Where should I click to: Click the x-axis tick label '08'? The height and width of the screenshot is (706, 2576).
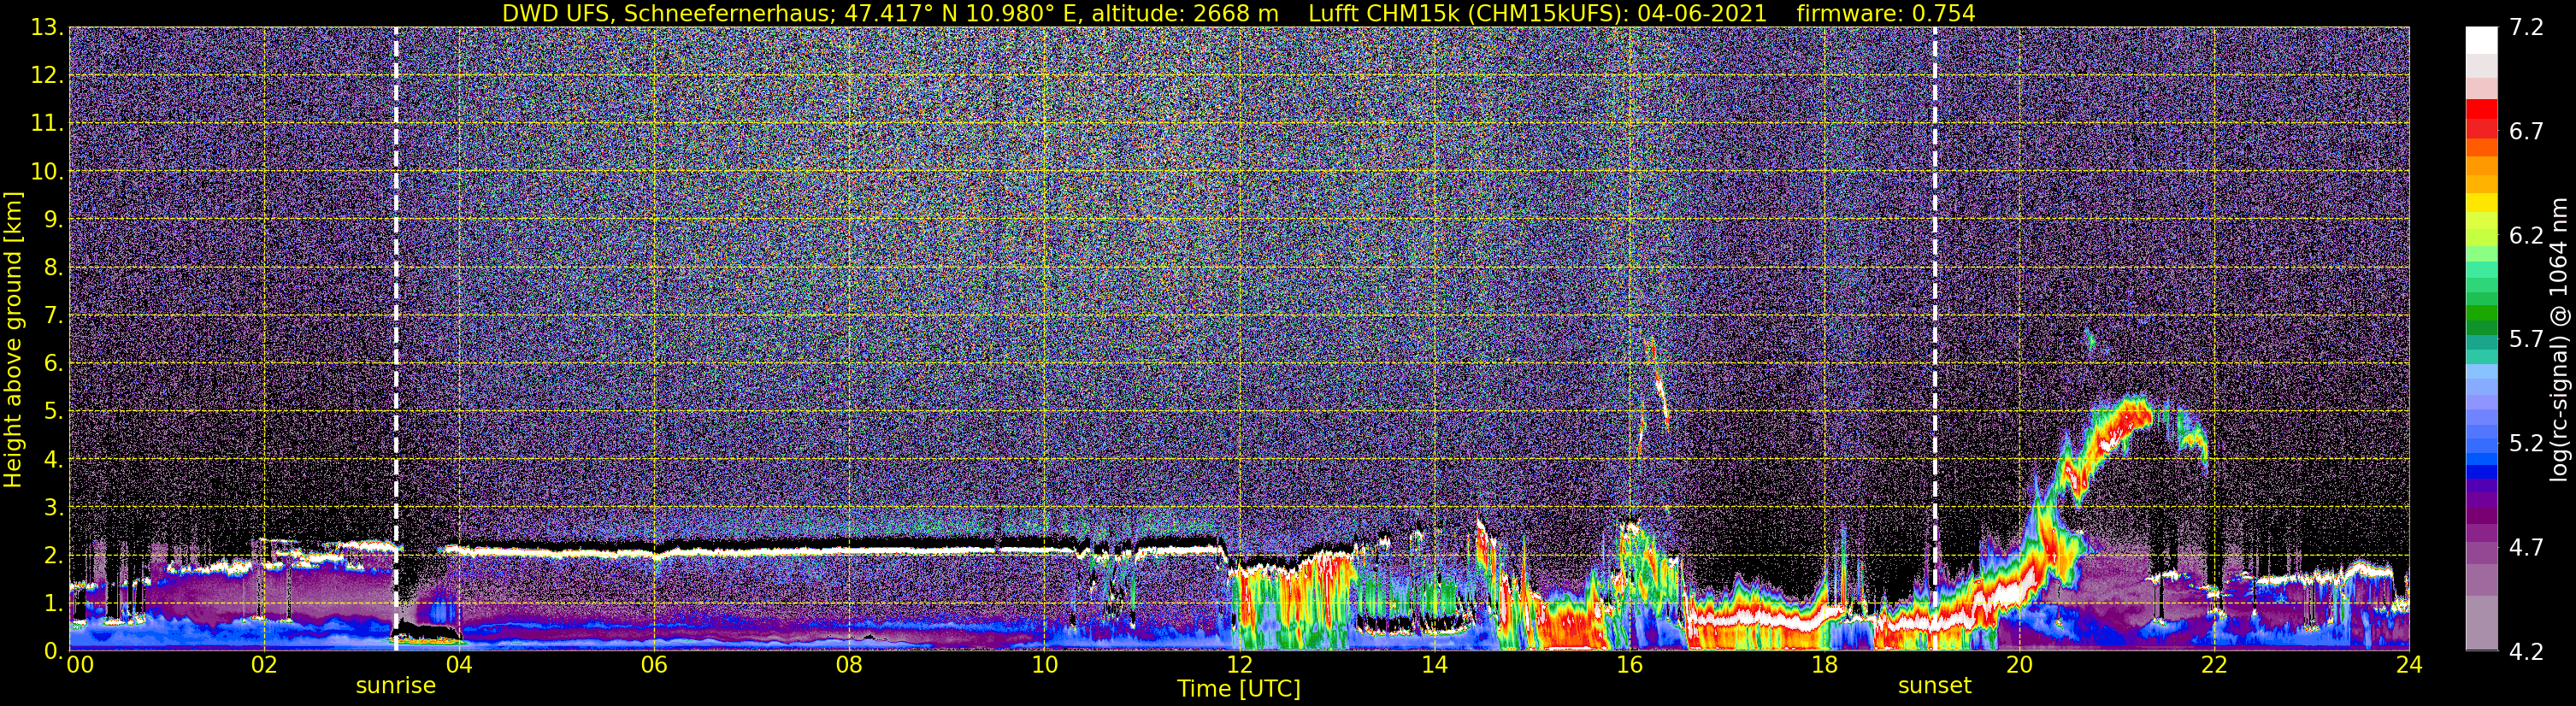(x=849, y=666)
